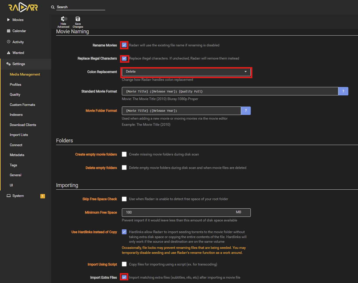Click the Minimum Free Space field

(x=186, y=212)
